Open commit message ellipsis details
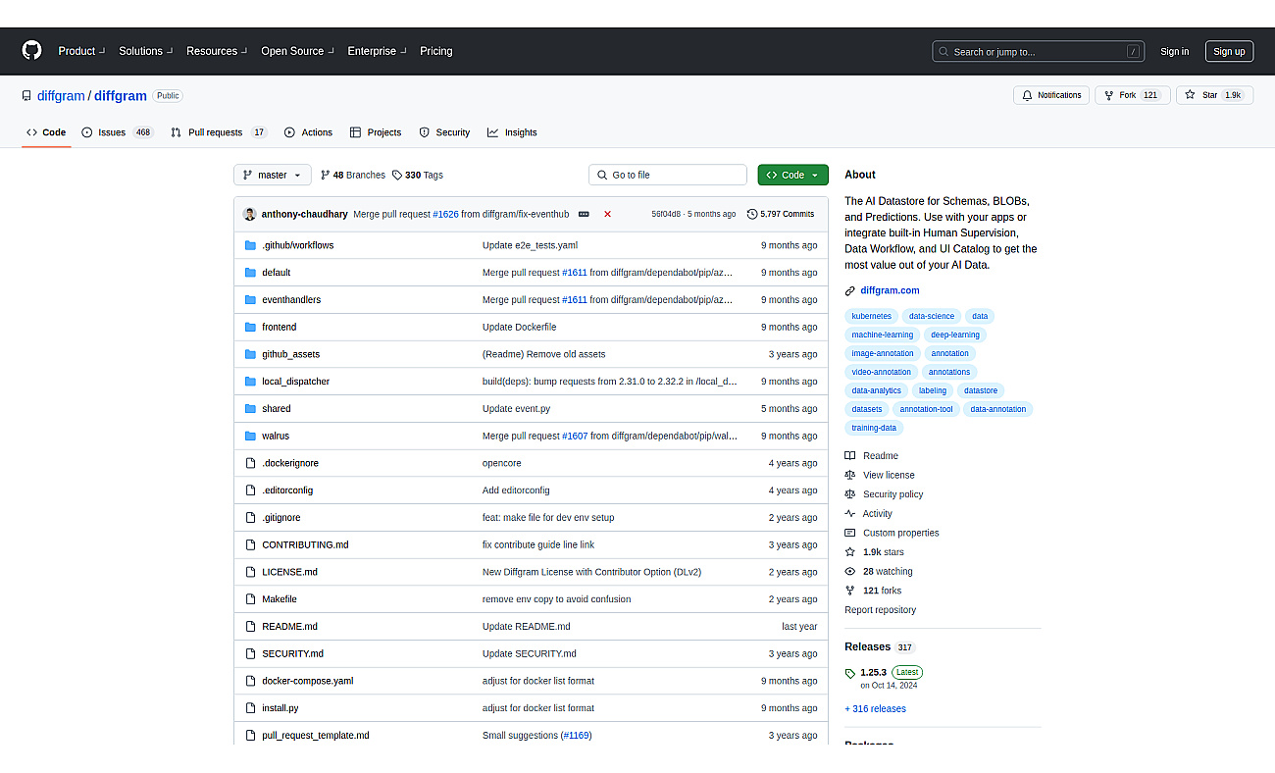 tap(584, 214)
